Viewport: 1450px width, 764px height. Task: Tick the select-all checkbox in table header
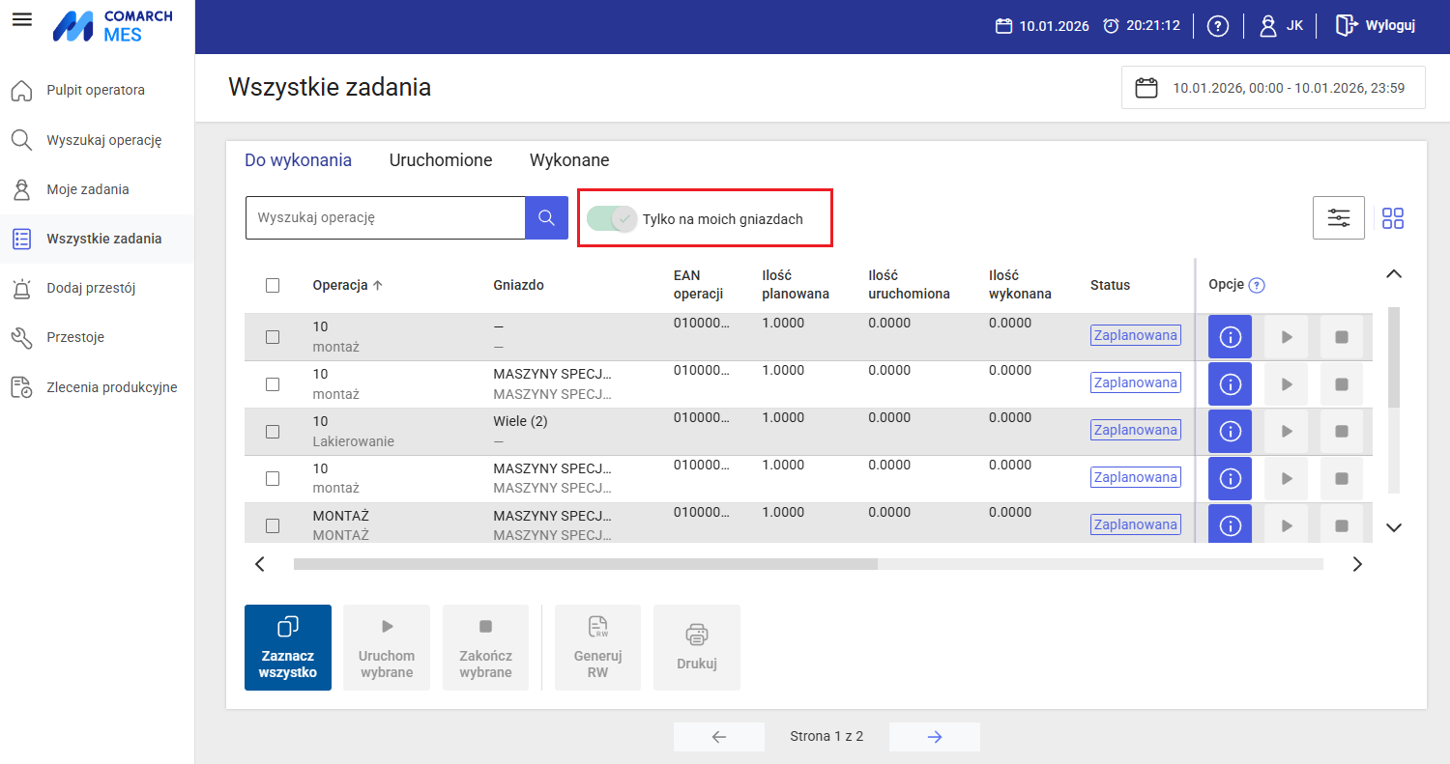point(273,285)
